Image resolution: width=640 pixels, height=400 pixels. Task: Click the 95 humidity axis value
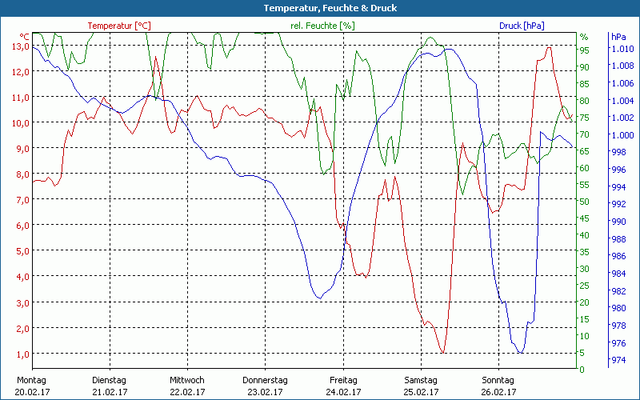584,50
